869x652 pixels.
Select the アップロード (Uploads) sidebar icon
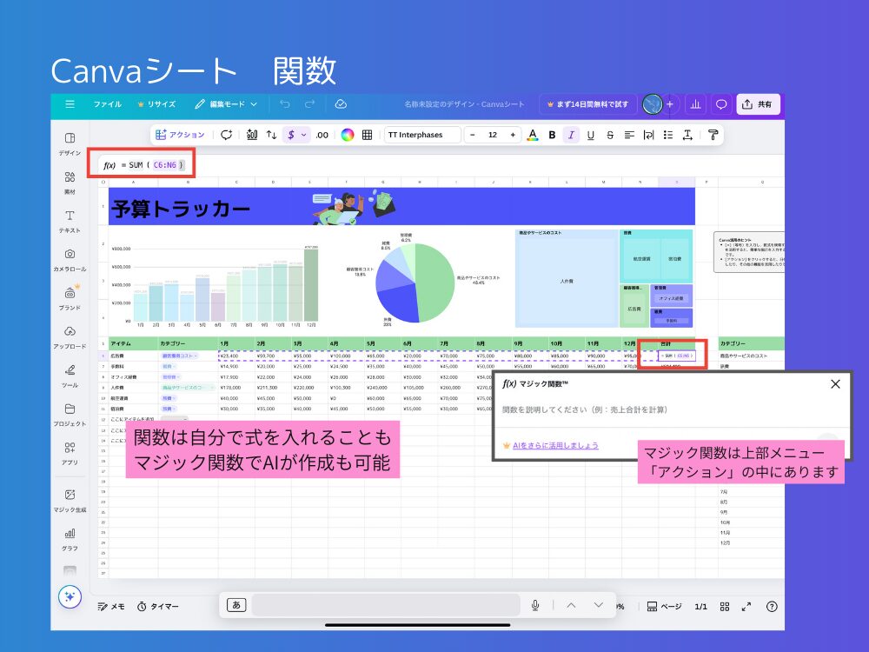pyautogui.click(x=70, y=335)
